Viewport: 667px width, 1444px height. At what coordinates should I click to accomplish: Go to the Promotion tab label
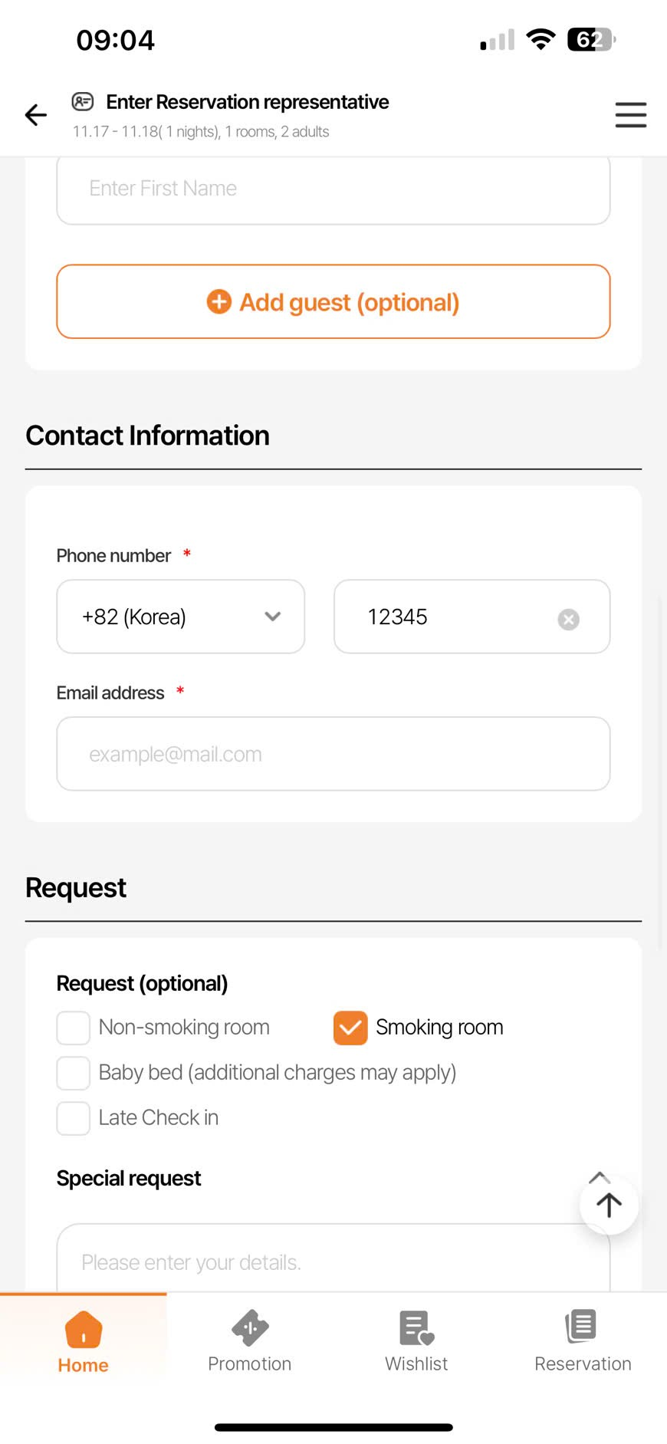point(250,1364)
